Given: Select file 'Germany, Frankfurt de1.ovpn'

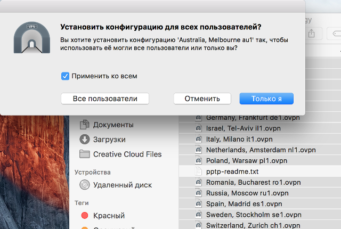Looking at the screenshot, I should (253, 118).
